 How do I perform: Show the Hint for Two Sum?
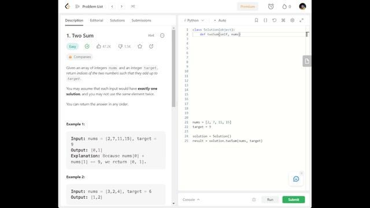(151, 36)
